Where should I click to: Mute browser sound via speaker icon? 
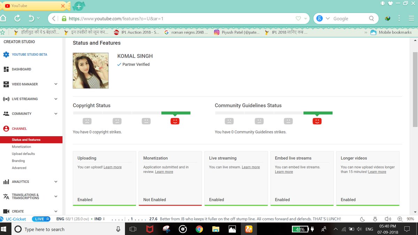tap(388, 219)
